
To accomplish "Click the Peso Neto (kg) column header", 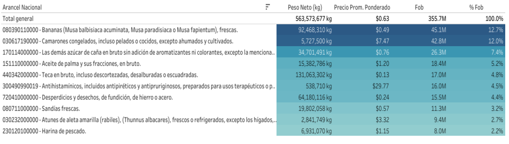I will pos(307,7).
